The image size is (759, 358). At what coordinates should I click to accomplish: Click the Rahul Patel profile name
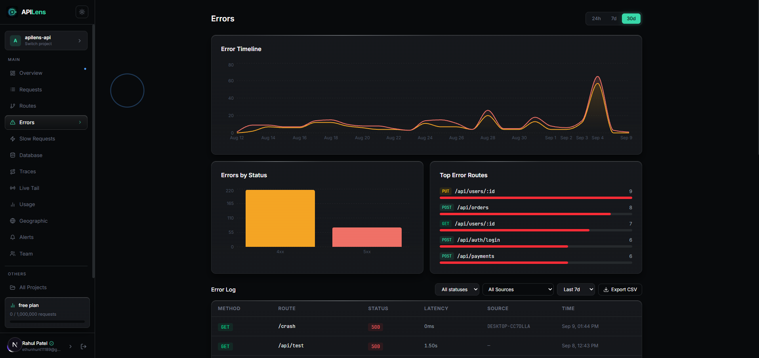point(35,343)
